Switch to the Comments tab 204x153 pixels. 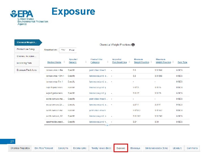click(x=192, y=148)
